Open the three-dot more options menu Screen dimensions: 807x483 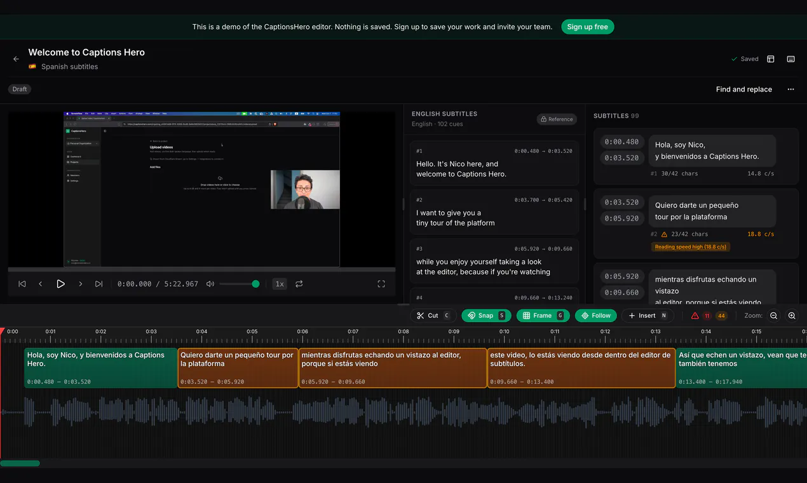[790, 90]
